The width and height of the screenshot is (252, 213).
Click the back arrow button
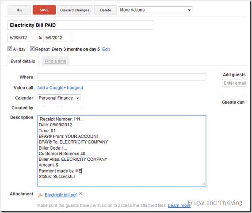click(x=19, y=10)
